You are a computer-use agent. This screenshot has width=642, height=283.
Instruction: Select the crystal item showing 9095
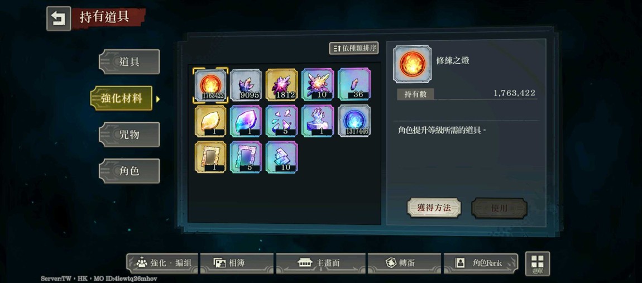coord(246,85)
